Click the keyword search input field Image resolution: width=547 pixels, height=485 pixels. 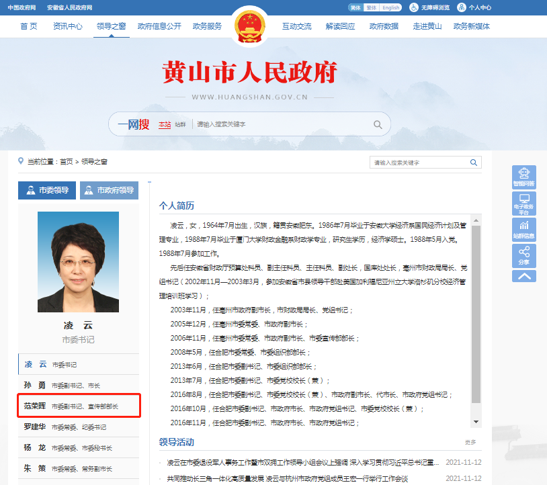417,162
